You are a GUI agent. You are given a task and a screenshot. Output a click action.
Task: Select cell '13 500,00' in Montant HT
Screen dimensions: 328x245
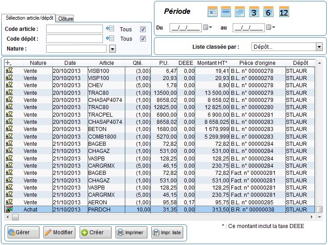coord(212,93)
